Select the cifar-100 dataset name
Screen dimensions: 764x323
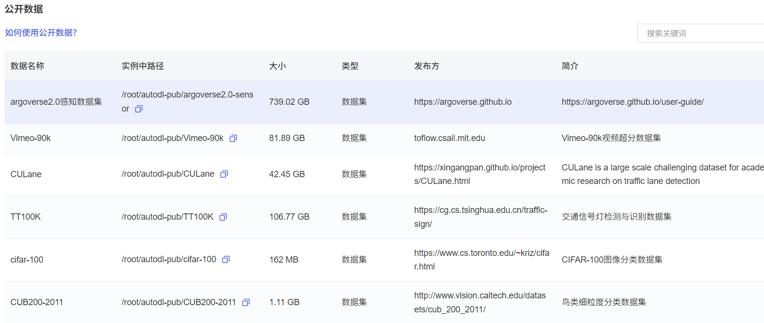click(x=27, y=260)
